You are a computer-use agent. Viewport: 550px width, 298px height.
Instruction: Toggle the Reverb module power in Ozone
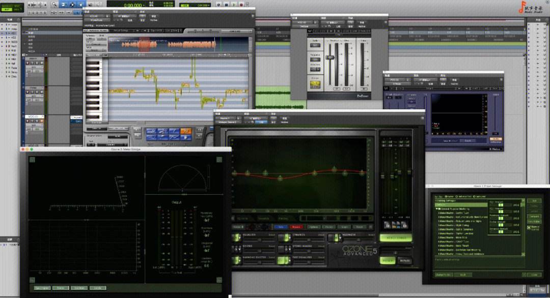[236, 249]
